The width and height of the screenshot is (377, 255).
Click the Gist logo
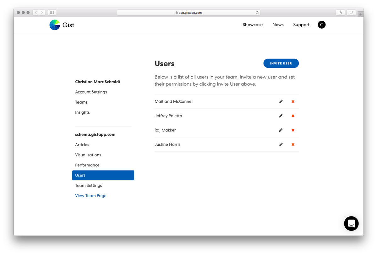(62, 25)
